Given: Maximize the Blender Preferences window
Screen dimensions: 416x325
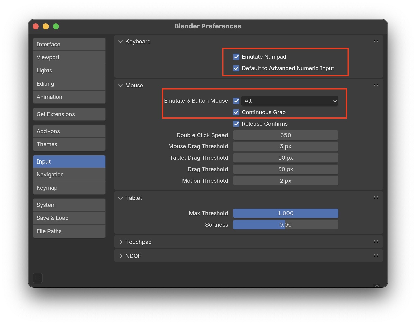Looking at the screenshot, I should [56, 26].
